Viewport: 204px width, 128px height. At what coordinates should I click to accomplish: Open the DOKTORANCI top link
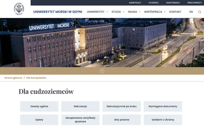pos(173,3)
